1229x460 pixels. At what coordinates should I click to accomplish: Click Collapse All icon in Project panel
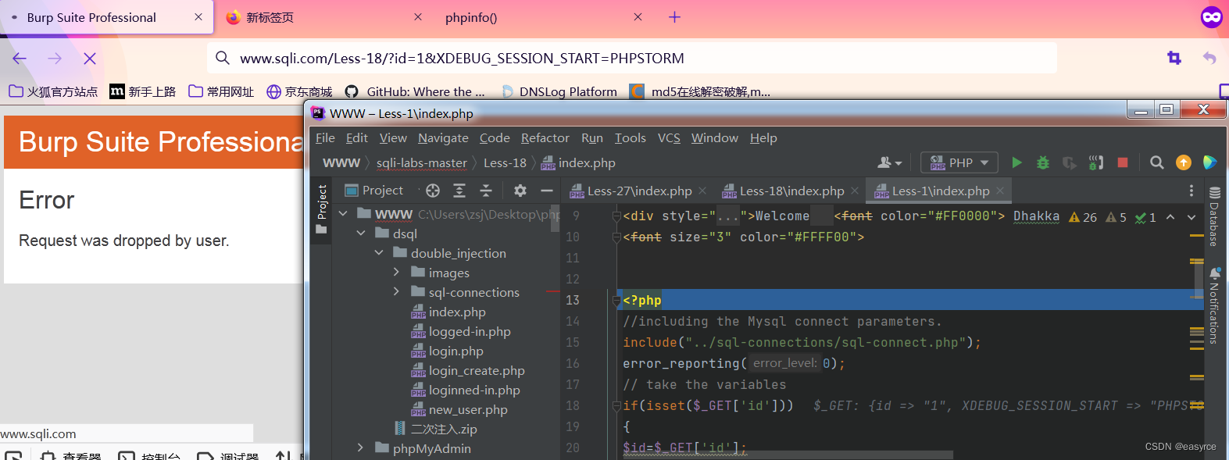point(486,191)
